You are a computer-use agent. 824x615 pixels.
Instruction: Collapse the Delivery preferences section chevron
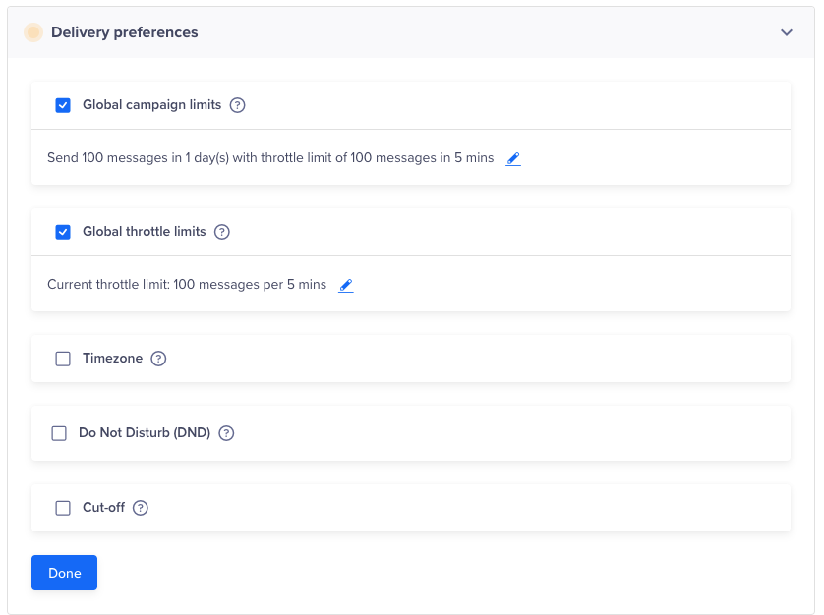pos(787,32)
